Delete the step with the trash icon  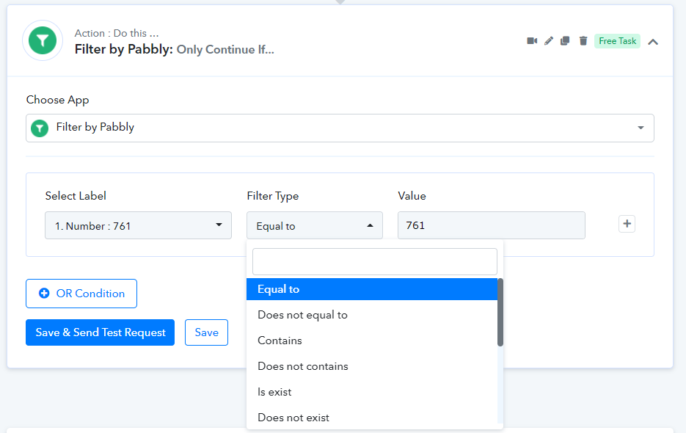point(583,40)
